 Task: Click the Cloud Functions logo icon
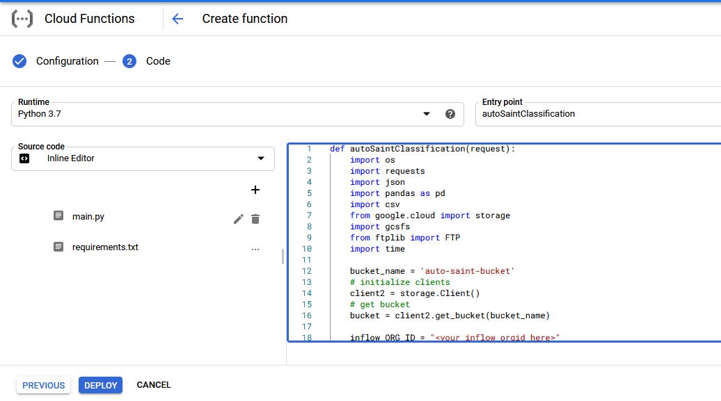(22, 19)
